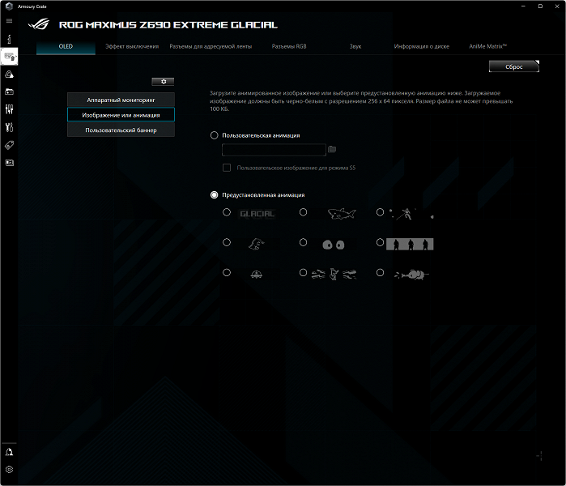The height and width of the screenshot is (486, 566).
Task: Switch to the OLED tab
Action: click(66, 46)
